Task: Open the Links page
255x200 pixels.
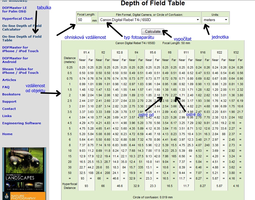Action: (x=7, y=116)
